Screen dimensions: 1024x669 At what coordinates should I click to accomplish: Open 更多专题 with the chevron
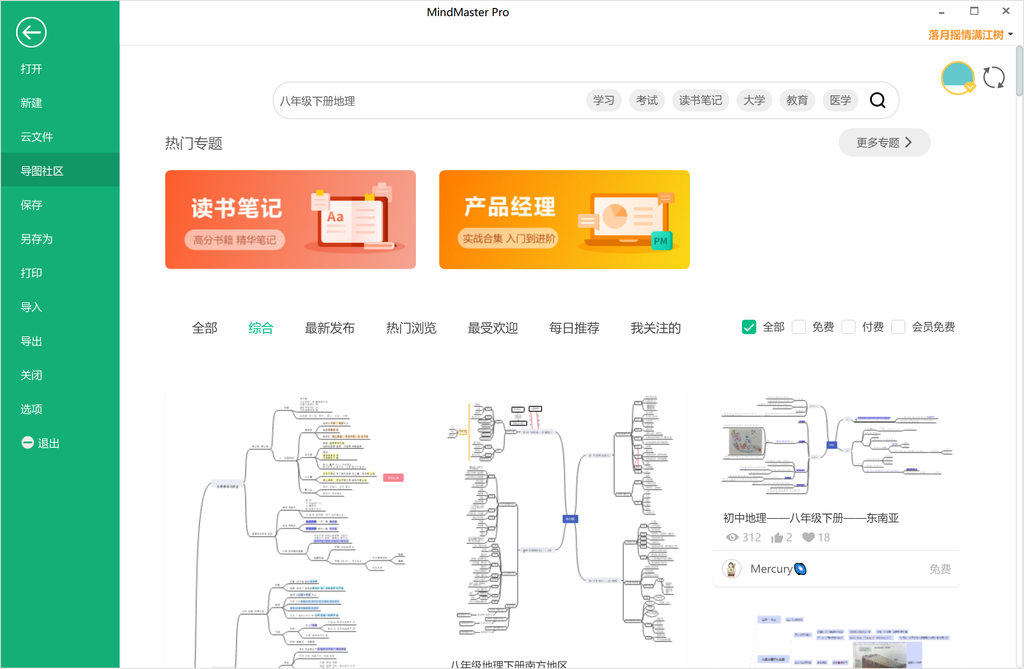point(884,142)
